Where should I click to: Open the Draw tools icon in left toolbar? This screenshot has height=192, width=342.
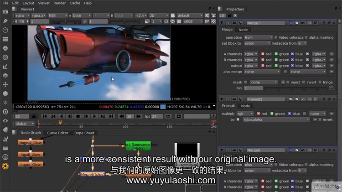point(5,21)
